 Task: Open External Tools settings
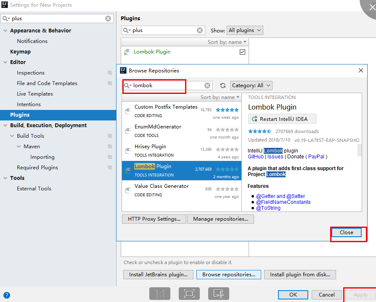pyautogui.click(x=34, y=189)
